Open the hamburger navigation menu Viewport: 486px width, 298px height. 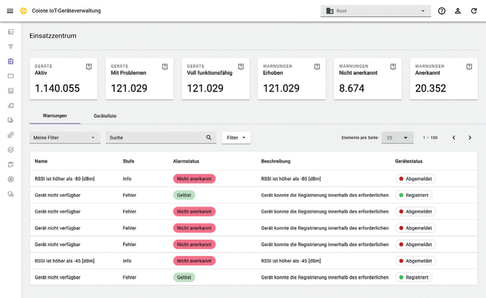point(10,11)
